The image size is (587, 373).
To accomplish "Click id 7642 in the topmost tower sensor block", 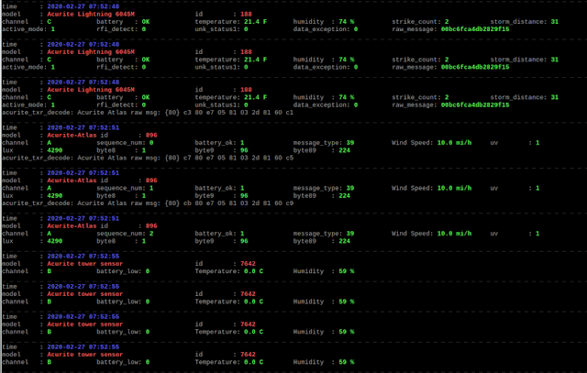I will coord(248,264).
